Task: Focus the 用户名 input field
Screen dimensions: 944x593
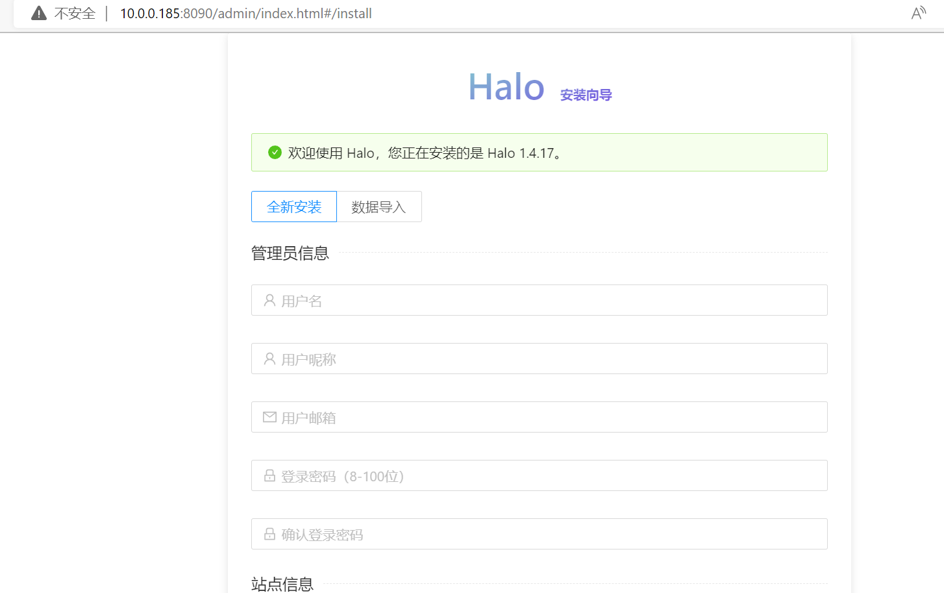Action: pyautogui.click(x=540, y=300)
